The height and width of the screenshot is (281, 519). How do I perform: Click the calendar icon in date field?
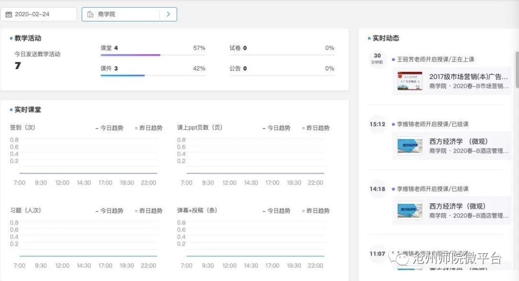click(x=9, y=14)
